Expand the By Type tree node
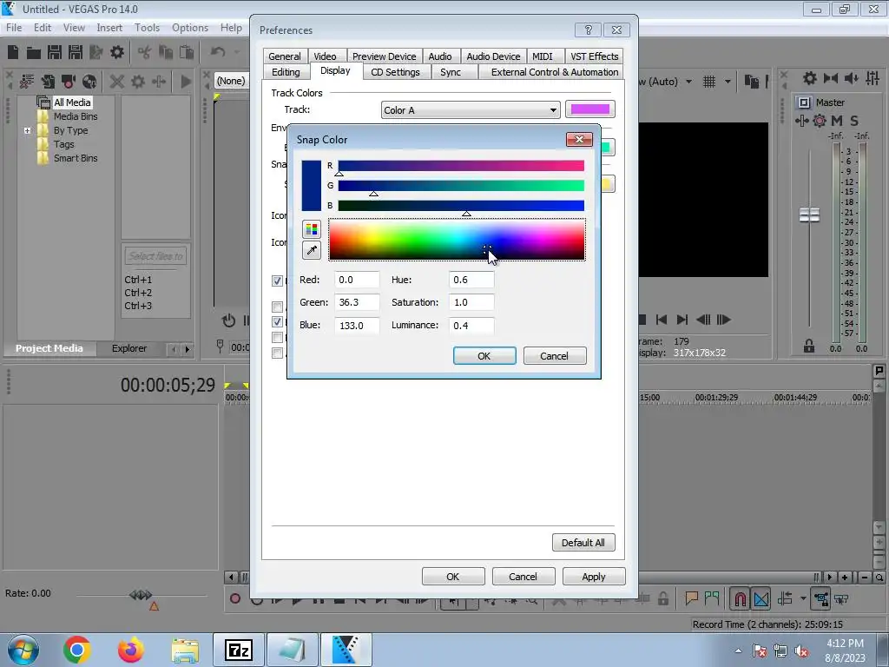This screenshot has height=667, width=889. coord(27,130)
